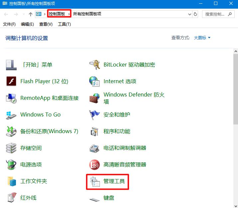Click the 高清晰音频管理器 speaker icon
This screenshot has height=208, width=238.
click(x=95, y=164)
